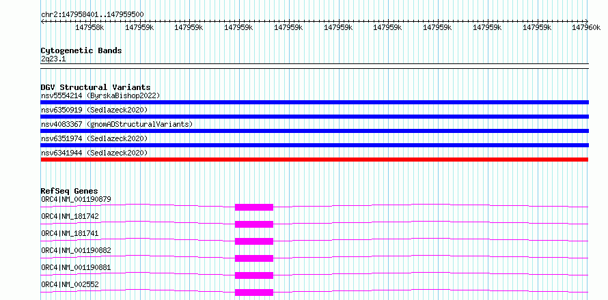Select the blue bar below nsv6351974

(314, 145)
